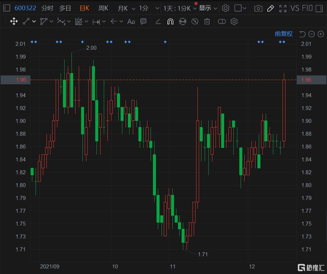Expand the Gann grid tool dropdown
327x274 pixels.
point(86,21)
